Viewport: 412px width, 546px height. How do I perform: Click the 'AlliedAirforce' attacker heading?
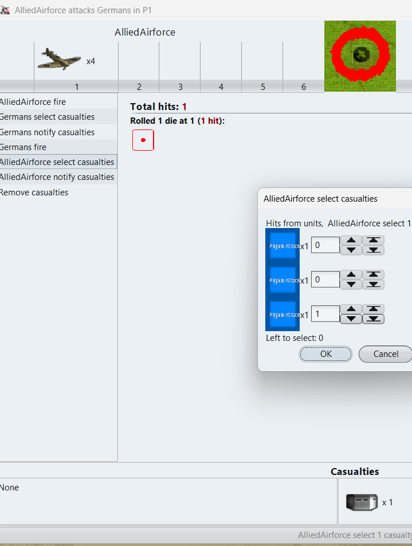coord(145,32)
